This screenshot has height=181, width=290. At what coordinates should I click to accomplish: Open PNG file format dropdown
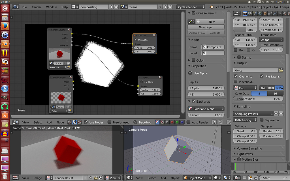click(x=245, y=88)
